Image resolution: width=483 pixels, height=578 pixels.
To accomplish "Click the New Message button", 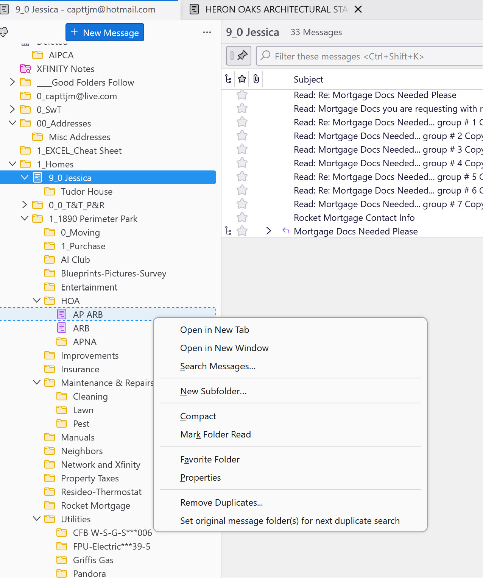I will [105, 33].
